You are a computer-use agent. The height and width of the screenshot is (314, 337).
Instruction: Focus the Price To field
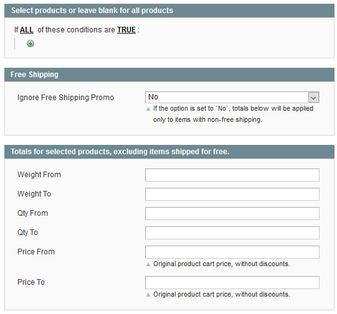(x=232, y=282)
